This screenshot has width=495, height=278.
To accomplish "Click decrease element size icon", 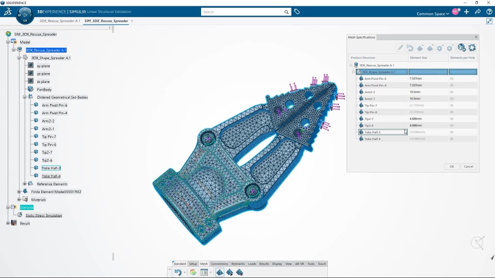I will [x=430, y=47].
